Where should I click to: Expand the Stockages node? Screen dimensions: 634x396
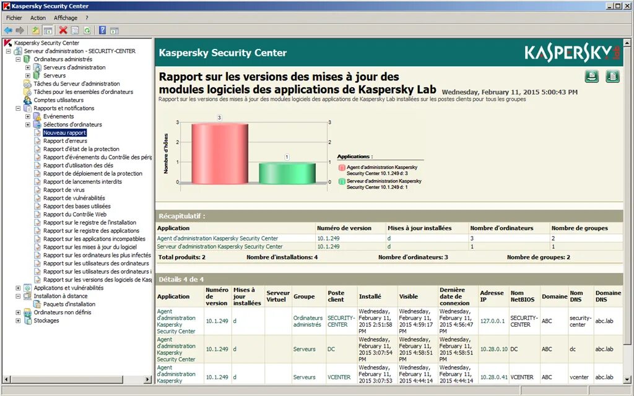[x=18, y=321]
